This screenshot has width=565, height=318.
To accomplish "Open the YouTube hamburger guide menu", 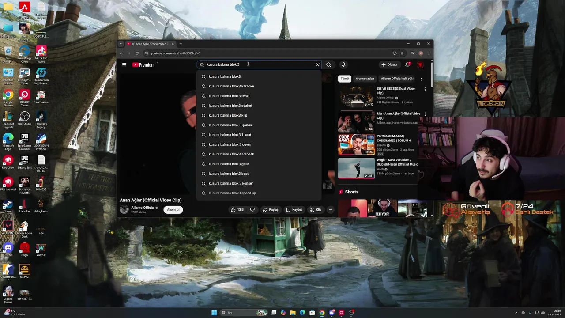I will 124,64.
